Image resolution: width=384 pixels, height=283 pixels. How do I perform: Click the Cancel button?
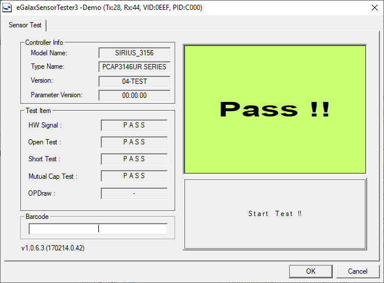pos(357,271)
